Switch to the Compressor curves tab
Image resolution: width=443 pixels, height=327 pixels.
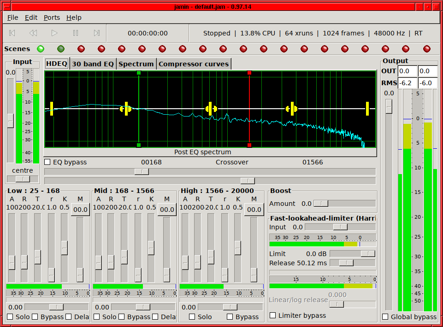[194, 64]
